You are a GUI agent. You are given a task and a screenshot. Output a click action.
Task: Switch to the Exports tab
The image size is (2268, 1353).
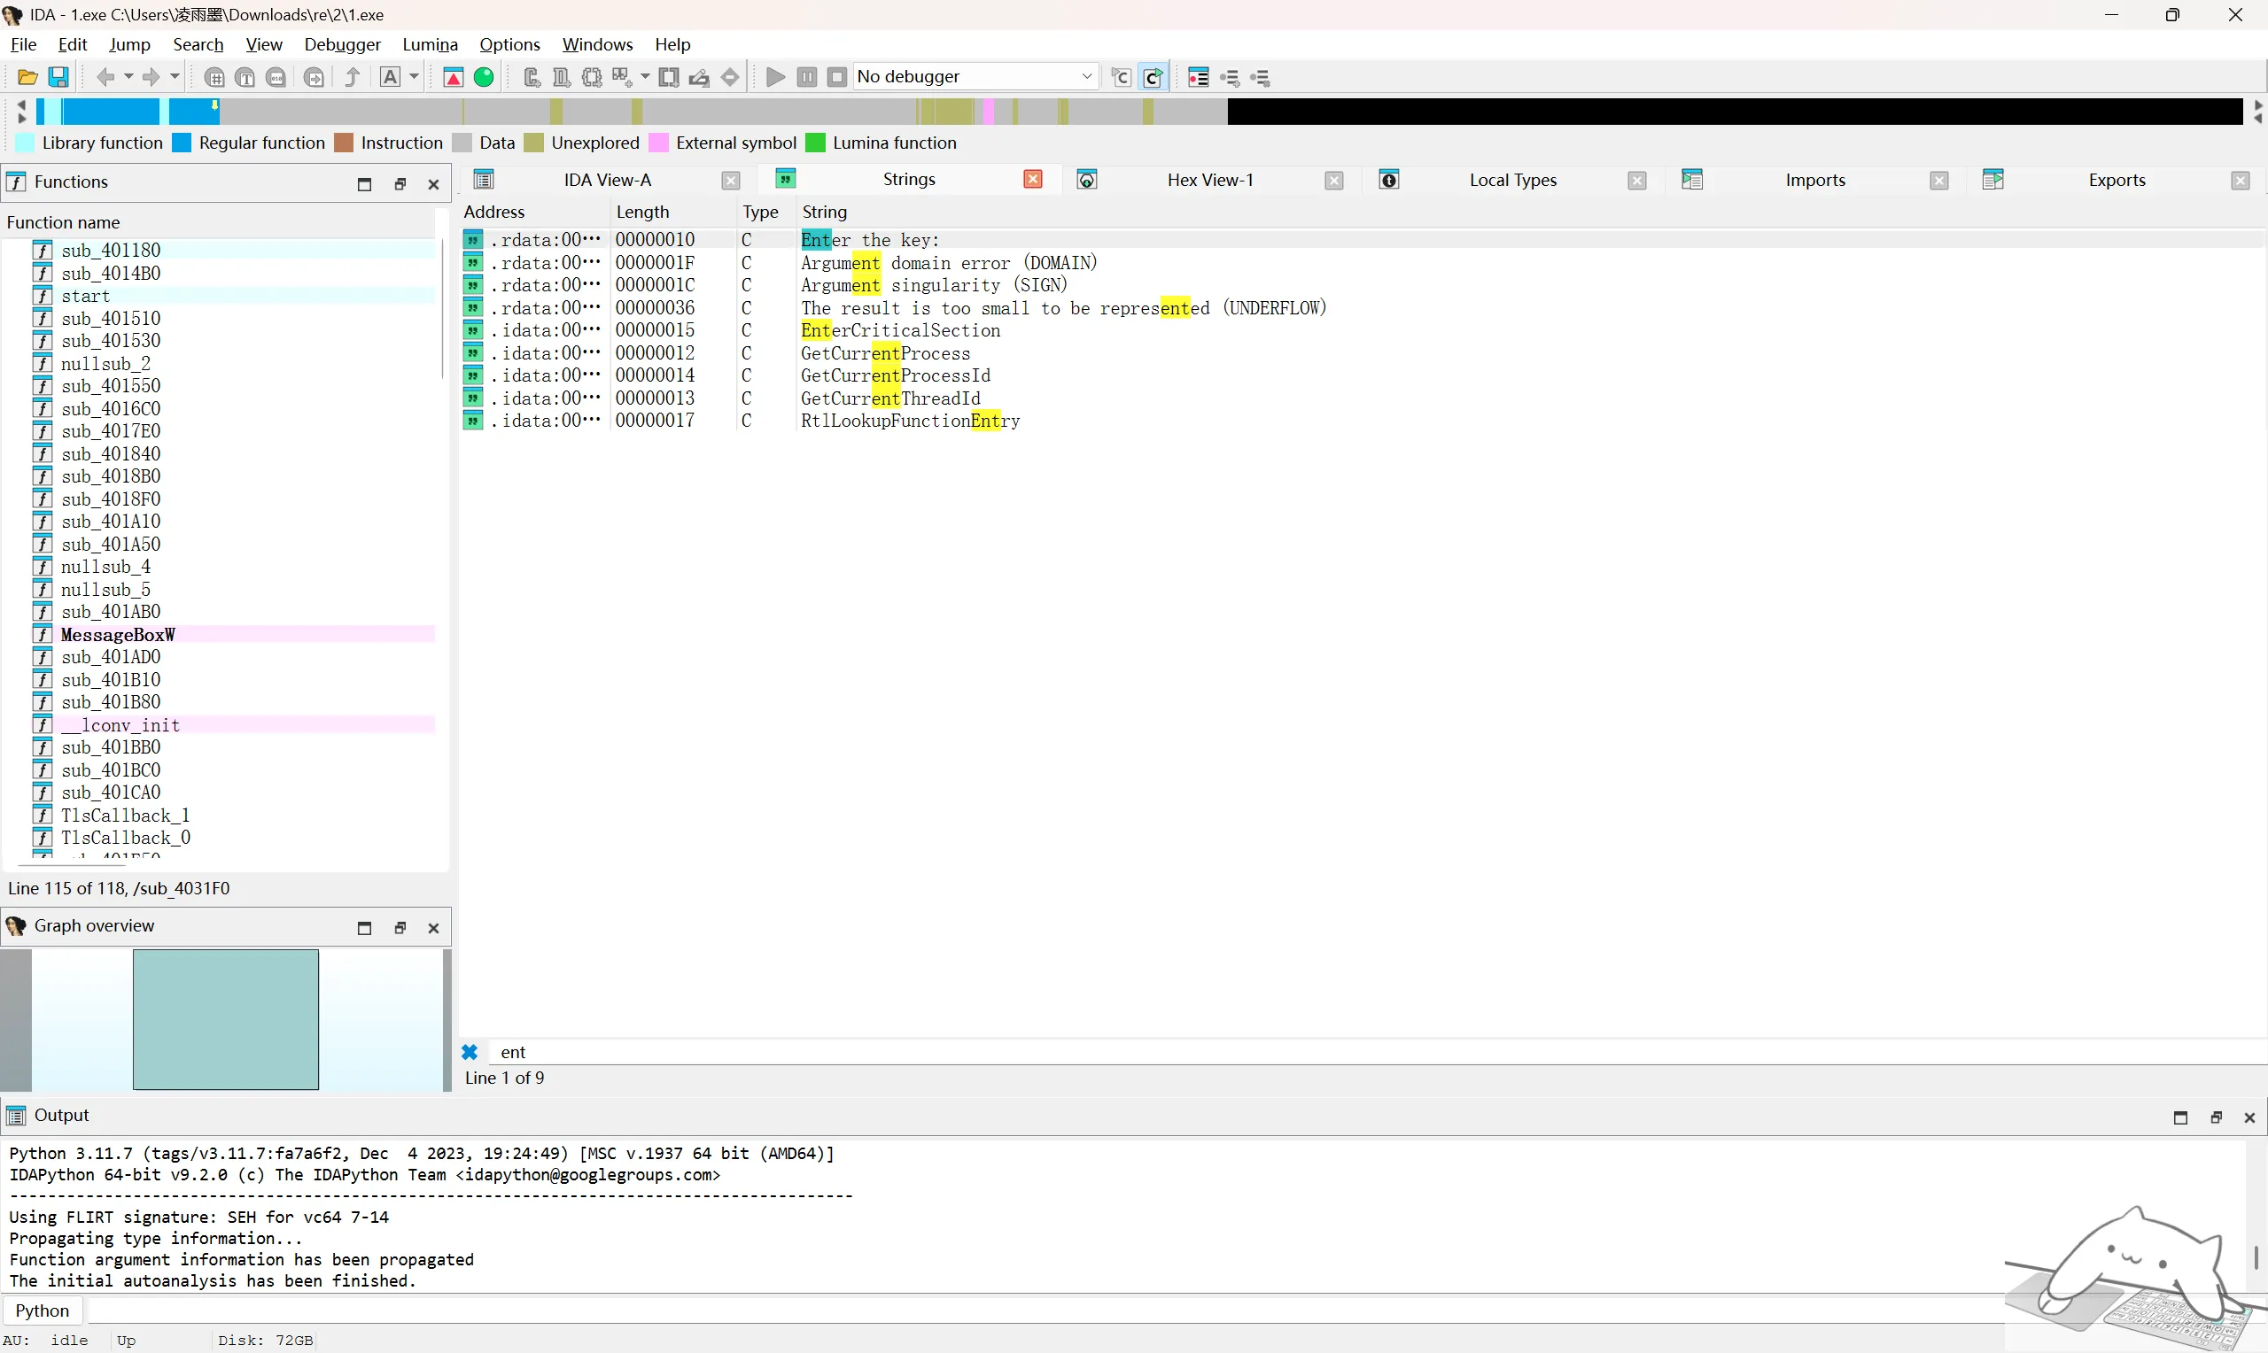2117,181
